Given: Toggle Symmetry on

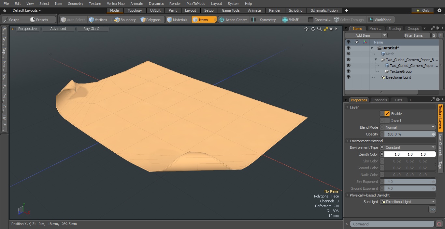Looking at the screenshot, I should 265,20.
